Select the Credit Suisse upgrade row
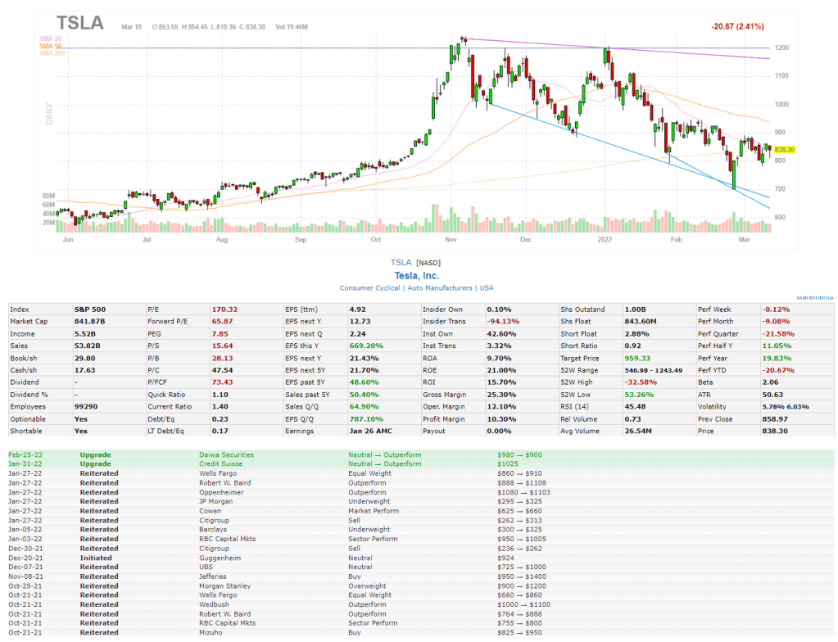Screen dimensions: 838x642 [x=221, y=463]
